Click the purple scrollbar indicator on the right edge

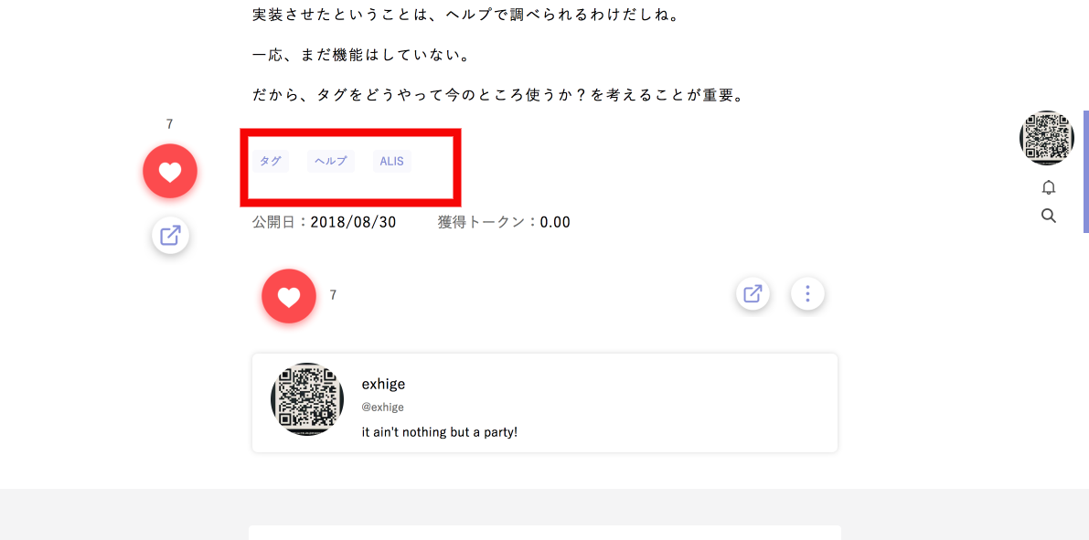(1086, 172)
